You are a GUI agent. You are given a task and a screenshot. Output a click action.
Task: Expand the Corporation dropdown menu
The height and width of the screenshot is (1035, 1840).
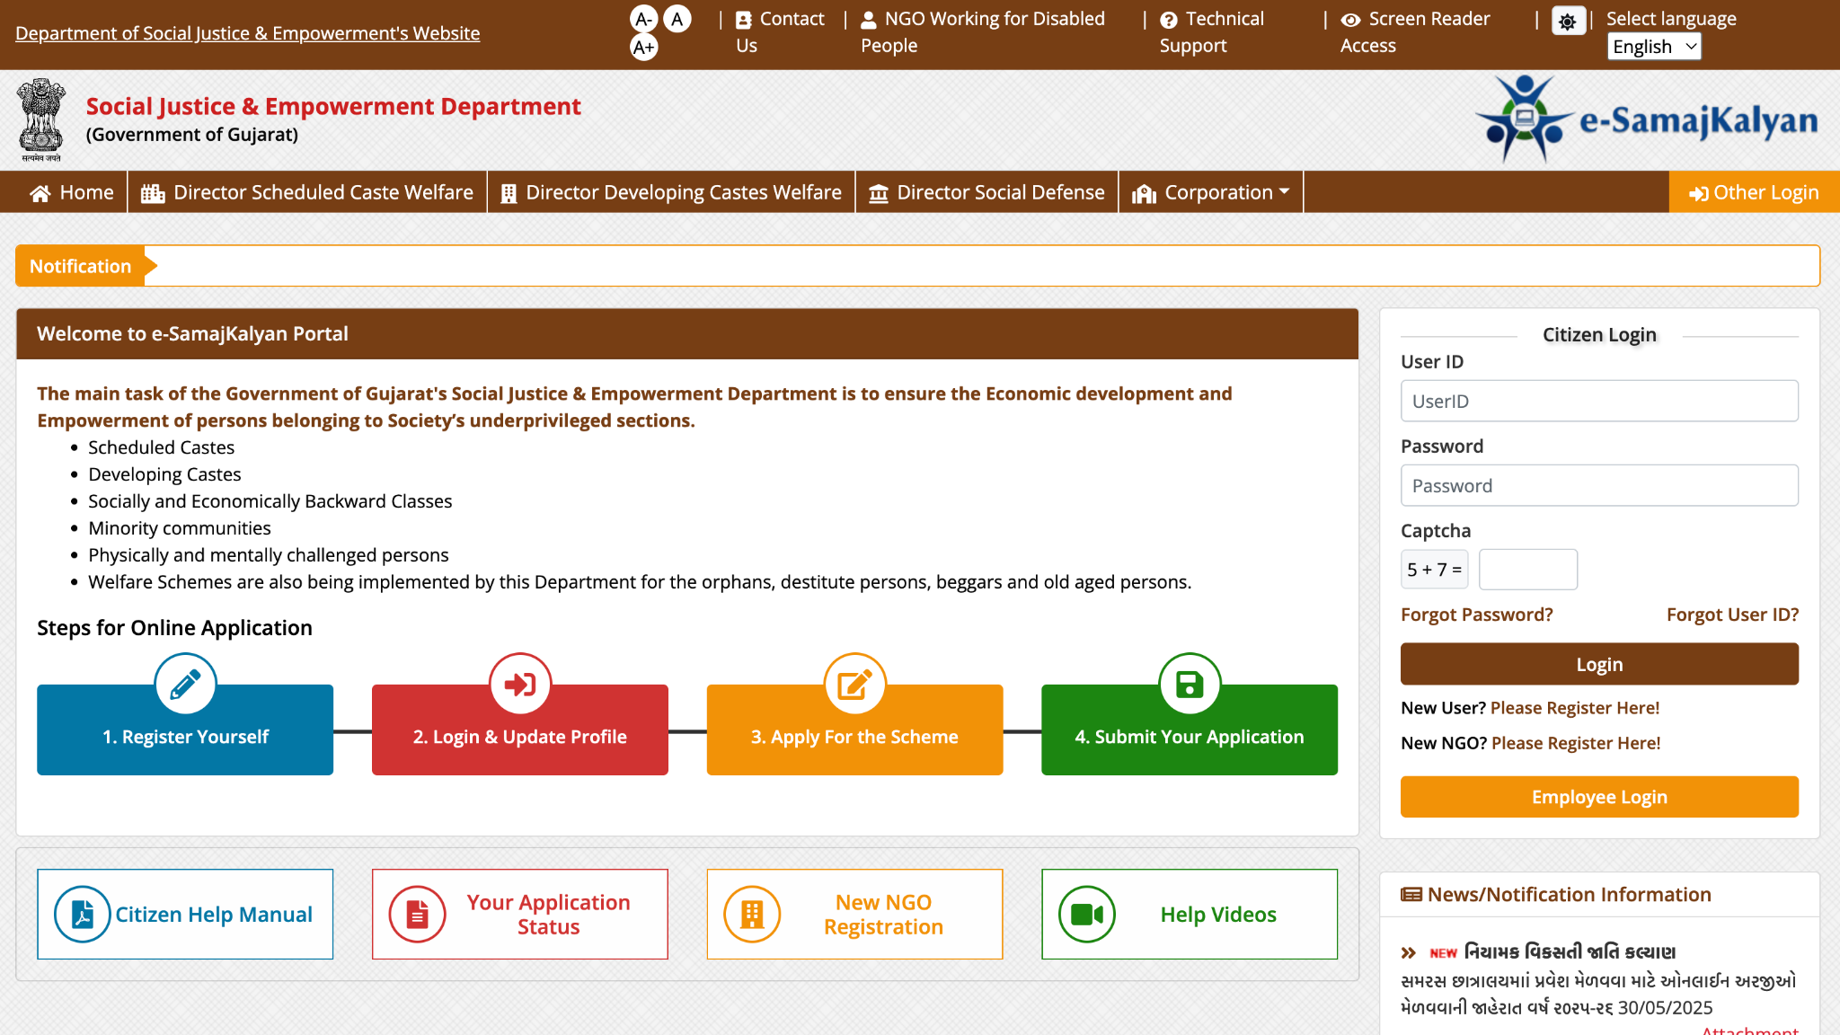[x=1210, y=191]
